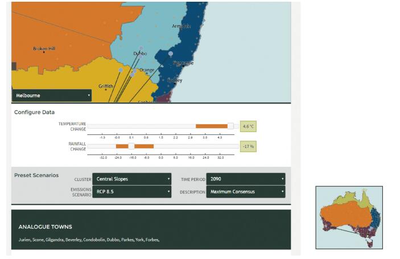This screenshot has height=259, width=400.
Task: Click the 4.6 °C temperature value box
Action: [249, 126]
